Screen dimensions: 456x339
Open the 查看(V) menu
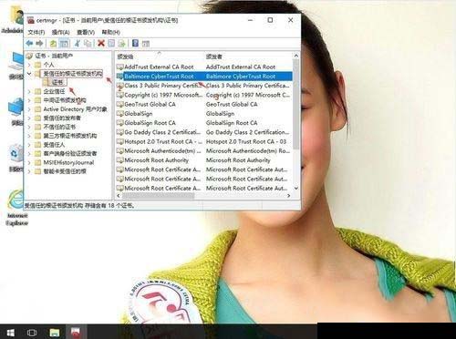tap(86, 32)
